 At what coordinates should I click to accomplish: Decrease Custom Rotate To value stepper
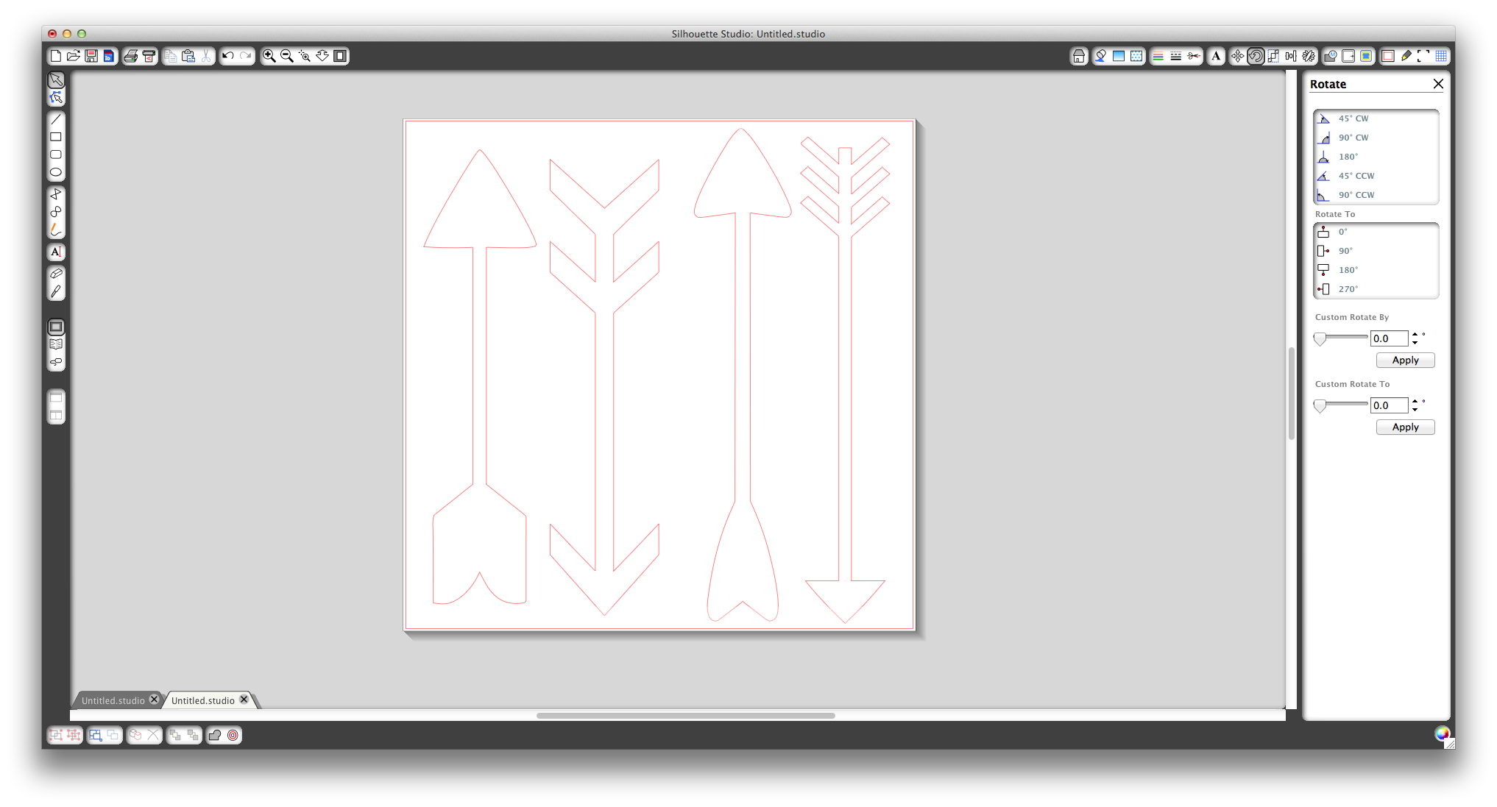[1415, 410]
